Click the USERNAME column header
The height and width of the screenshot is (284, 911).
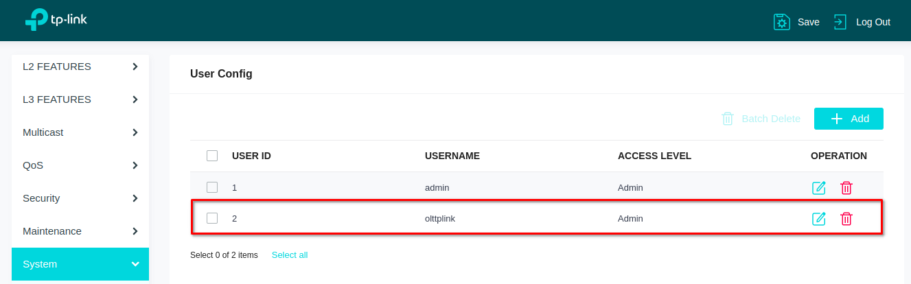point(452,156)
